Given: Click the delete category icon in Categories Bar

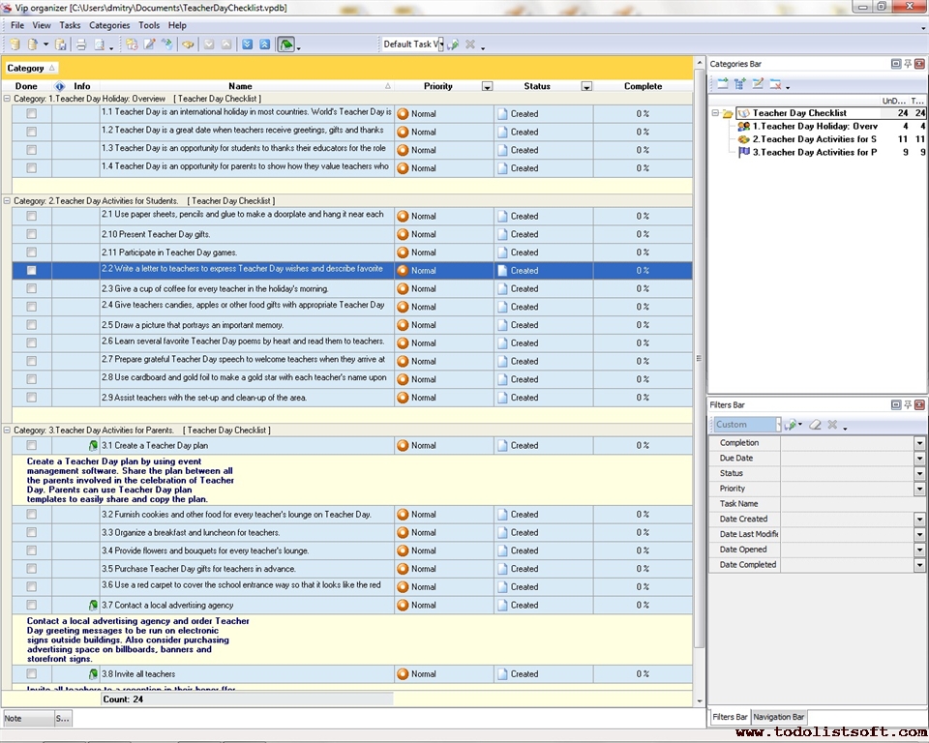Looking at the screenshot, I should coord(776,84).
